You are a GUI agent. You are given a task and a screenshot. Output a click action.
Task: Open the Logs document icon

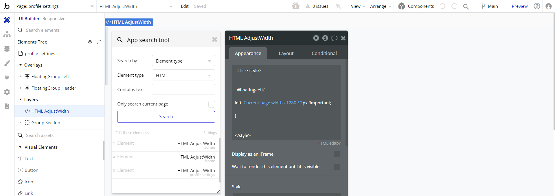click(7, 106)
